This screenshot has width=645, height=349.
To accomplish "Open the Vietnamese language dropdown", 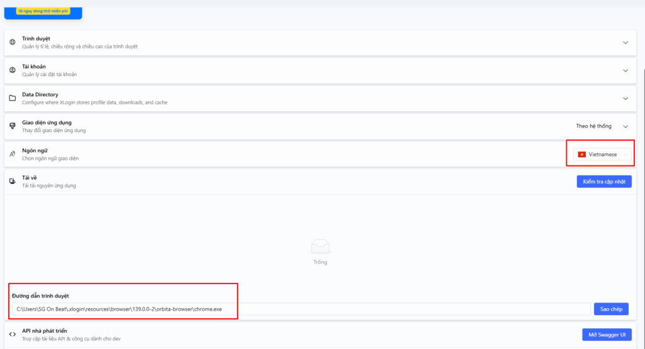I will (602, 154).
